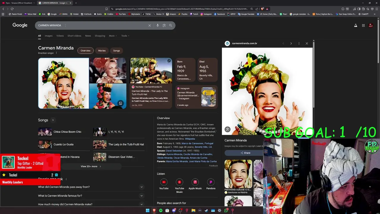Click the magnifier search icon in search box
The width and height of the screenshot is (380, 214).
pos(171,26)
